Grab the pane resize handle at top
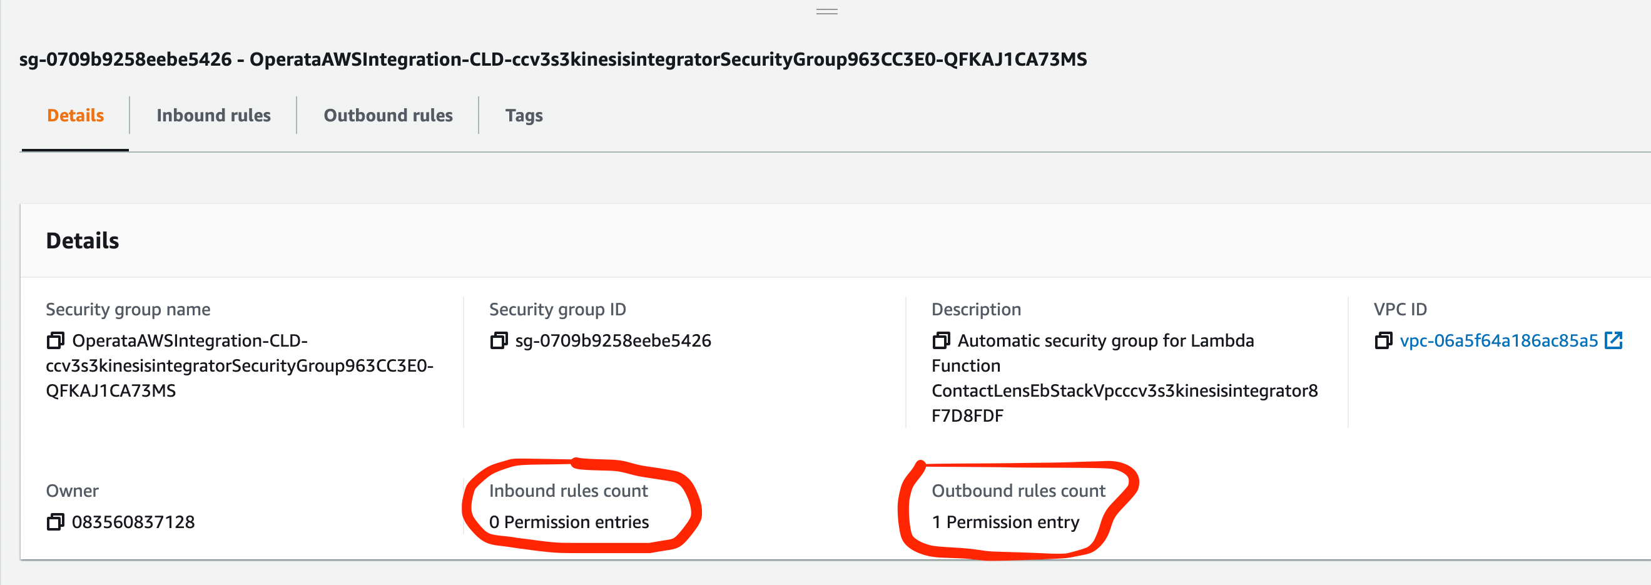 (826, 10)
